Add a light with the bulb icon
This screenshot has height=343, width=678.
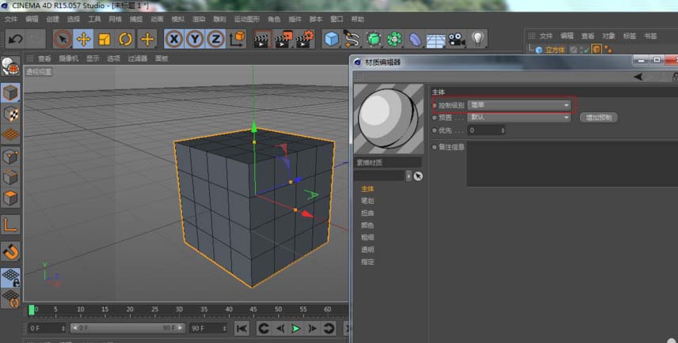478,39
